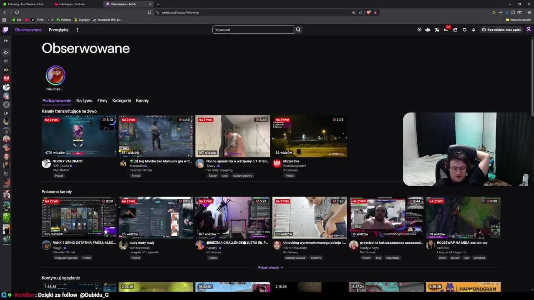
Task: Select the Na żywo tab
Action: (84, 100)
